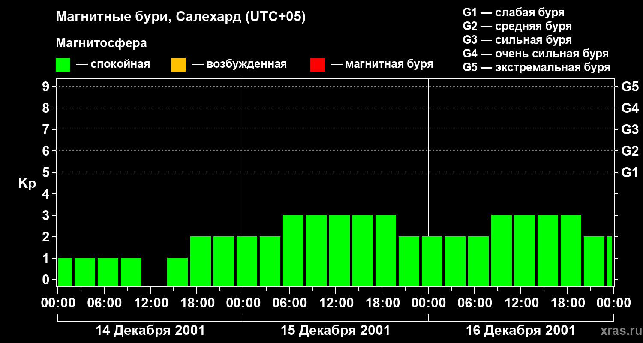Screen dimensions: 643x343
Task: Click the legend label '— магнитная буря'
Action: (382, 64)
